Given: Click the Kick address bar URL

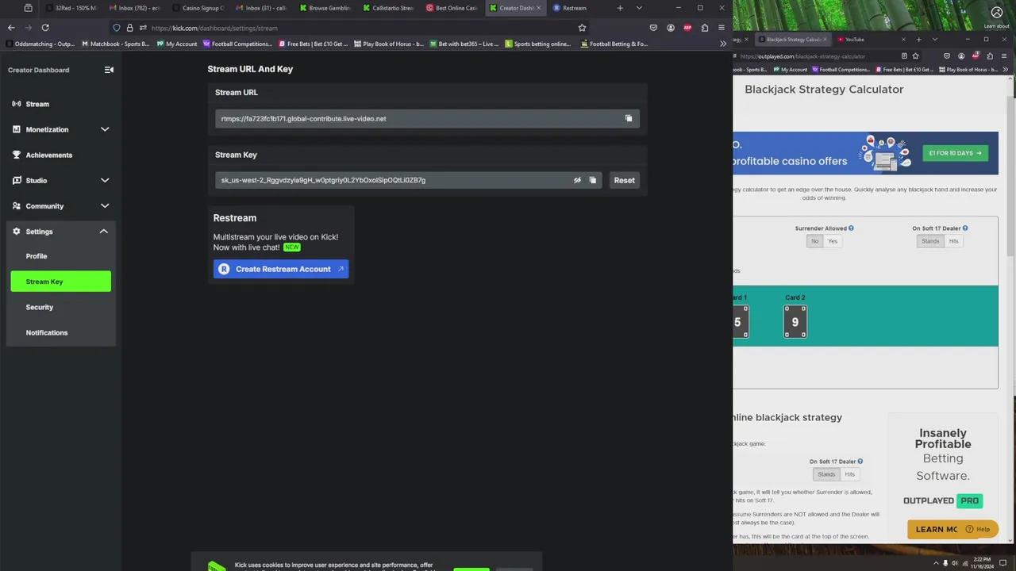Looking at the screenshot, I should (214, 28).
